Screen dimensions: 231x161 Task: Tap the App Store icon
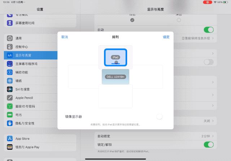[10, 139]
